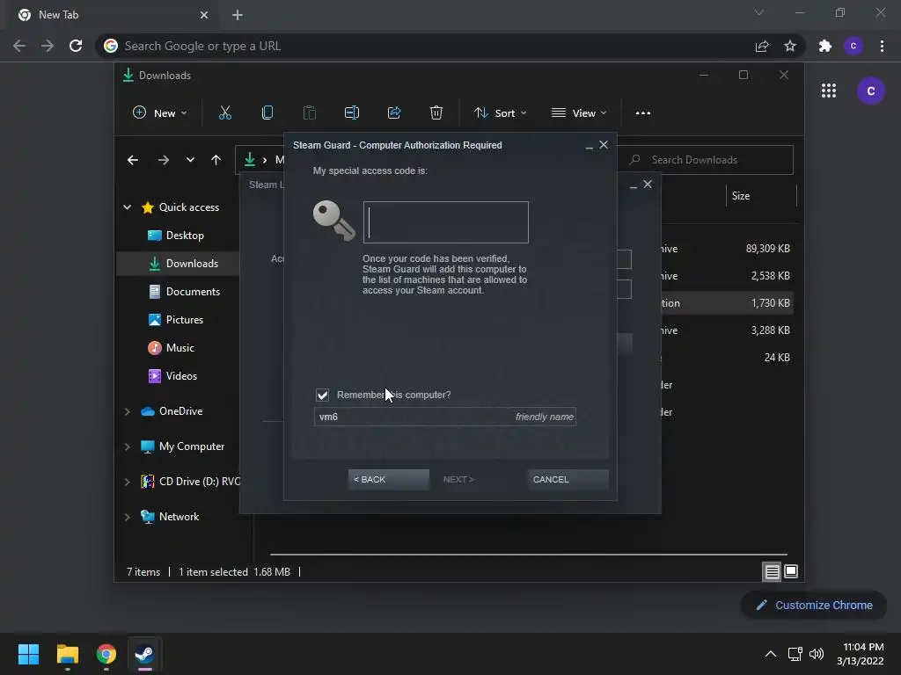This screenshot has width=901, height=675.
Task: Open recent locations chevron in Explorer
Action: 190,160
